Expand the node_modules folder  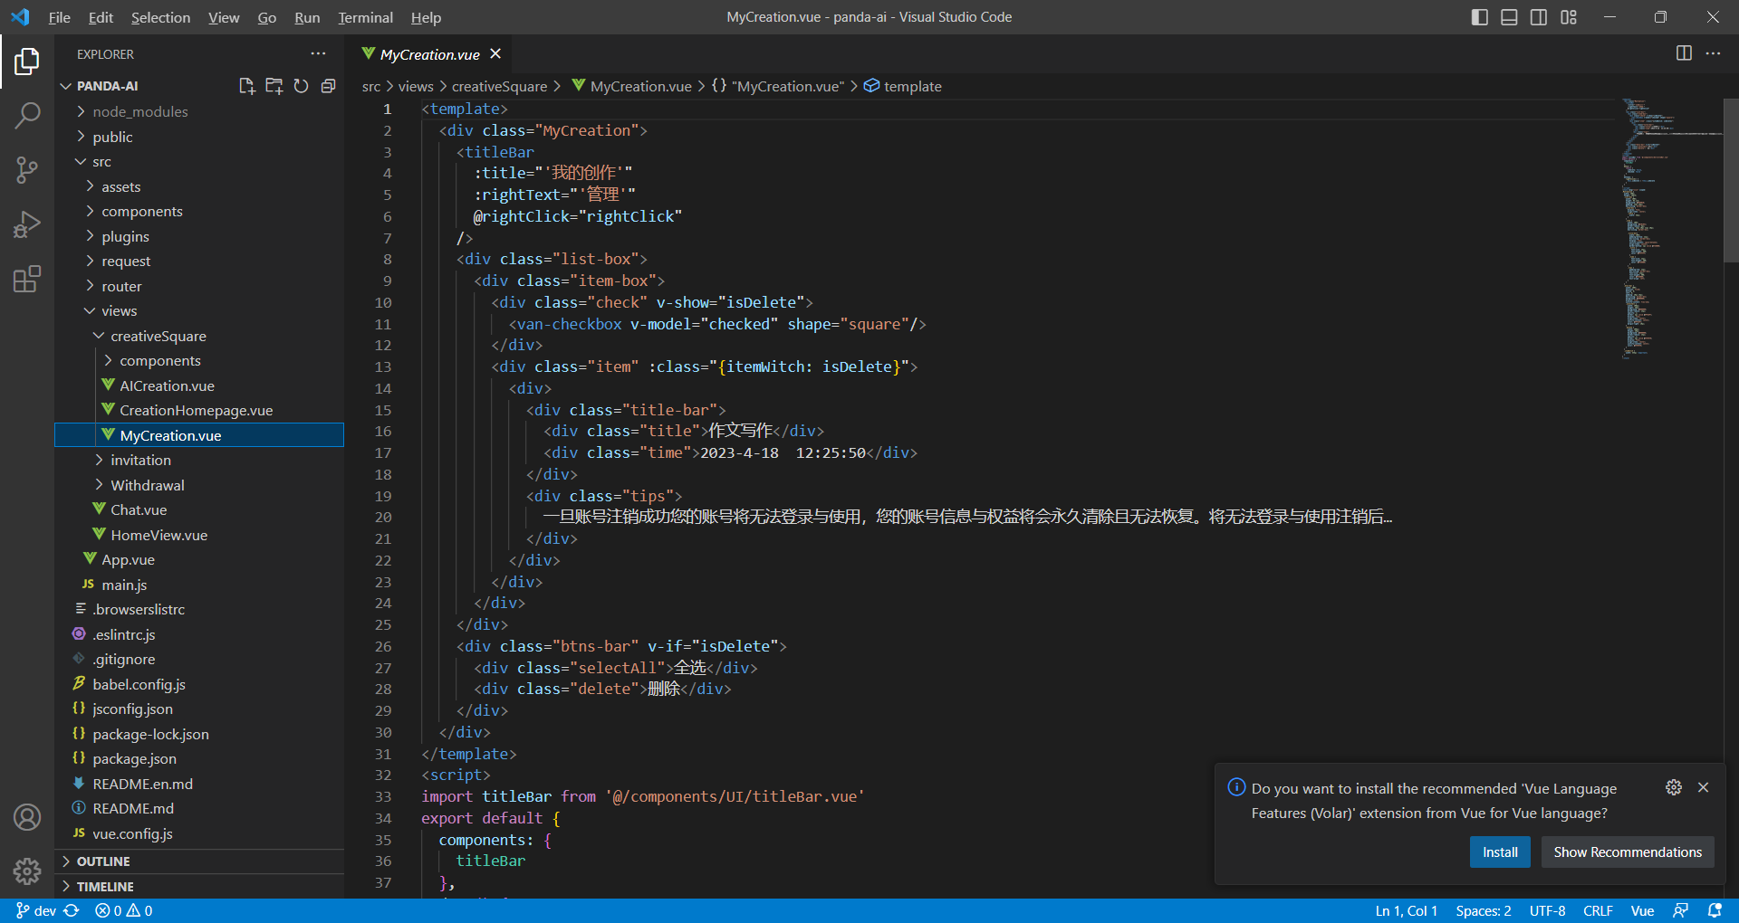click(199, 111)
